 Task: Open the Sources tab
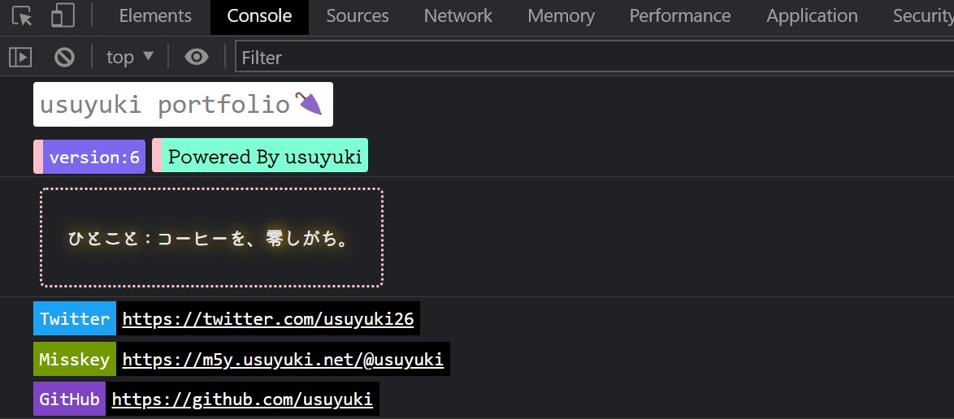click(358, 16)
